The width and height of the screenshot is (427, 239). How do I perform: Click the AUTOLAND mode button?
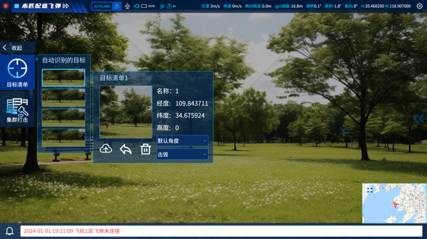pyautogui.click(x=102, y=6)
